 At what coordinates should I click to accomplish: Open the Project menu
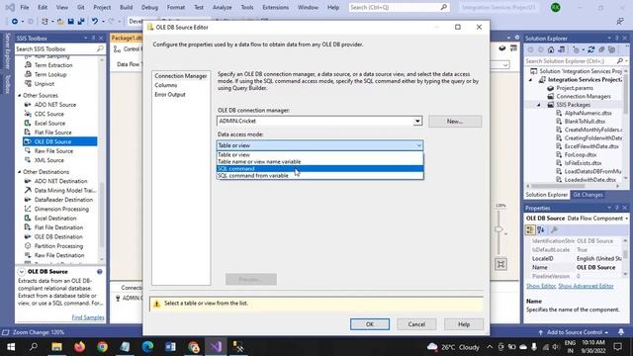tap(102, 7)
